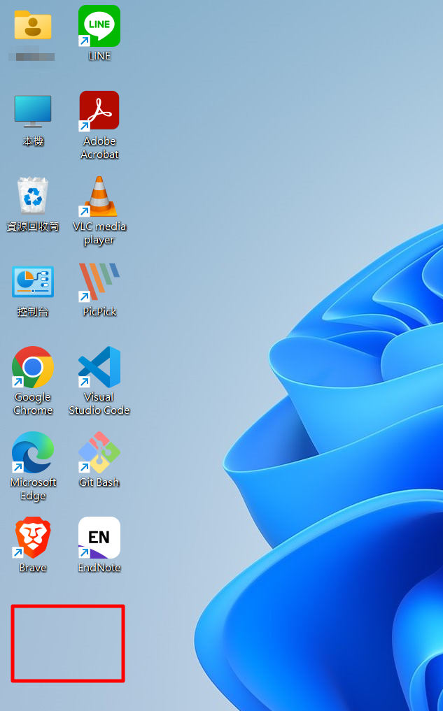Open the Adobe Acrobat shortcut
The width and height of the screenshot is (443, 711).
tap(99, 111)
